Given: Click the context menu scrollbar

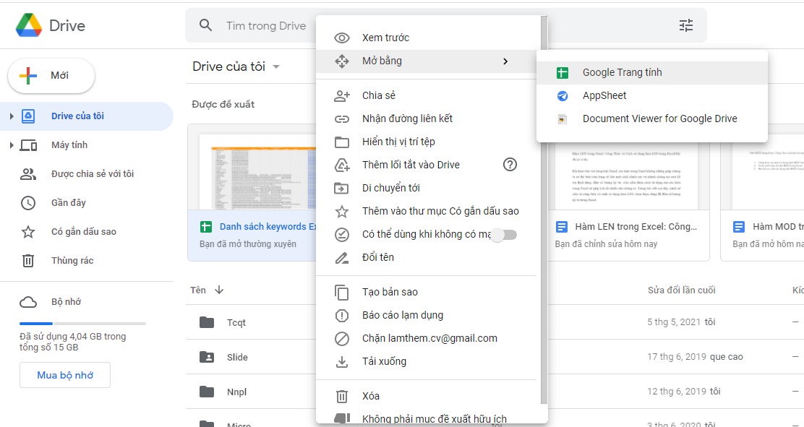Looking at the screenshot, I should (x=544, y=209).
